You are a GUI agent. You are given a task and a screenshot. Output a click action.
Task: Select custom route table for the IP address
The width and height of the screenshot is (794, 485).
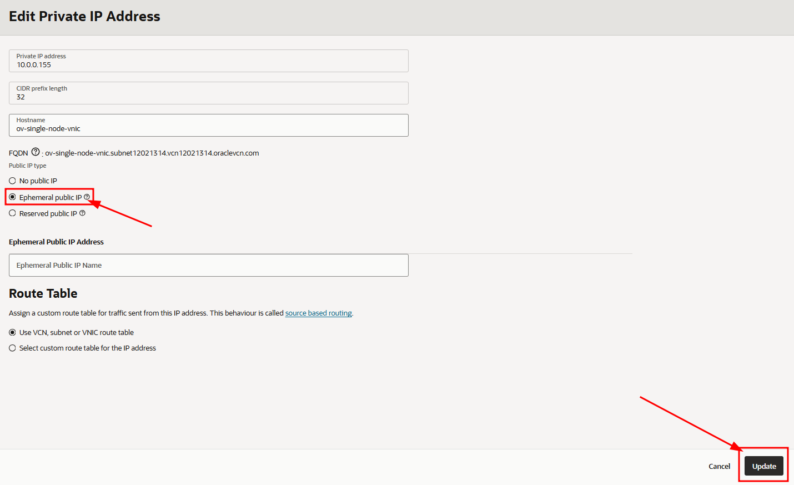click(12, 348)
